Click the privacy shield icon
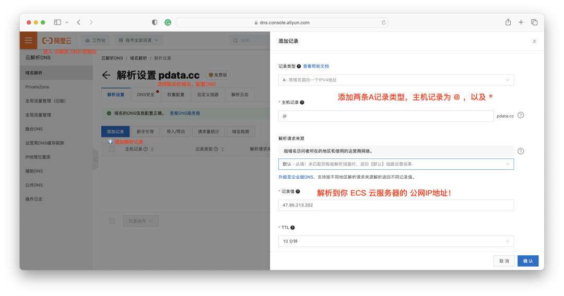The height and width of the screenshot is (296, 564). coord(155,22)
